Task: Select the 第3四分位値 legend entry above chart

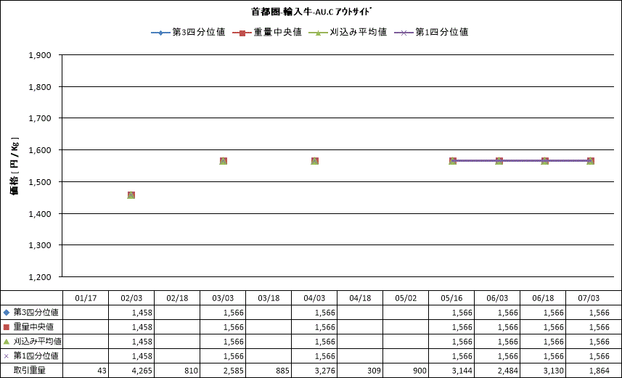Action: pyautogui.click(x=188, y=32)
